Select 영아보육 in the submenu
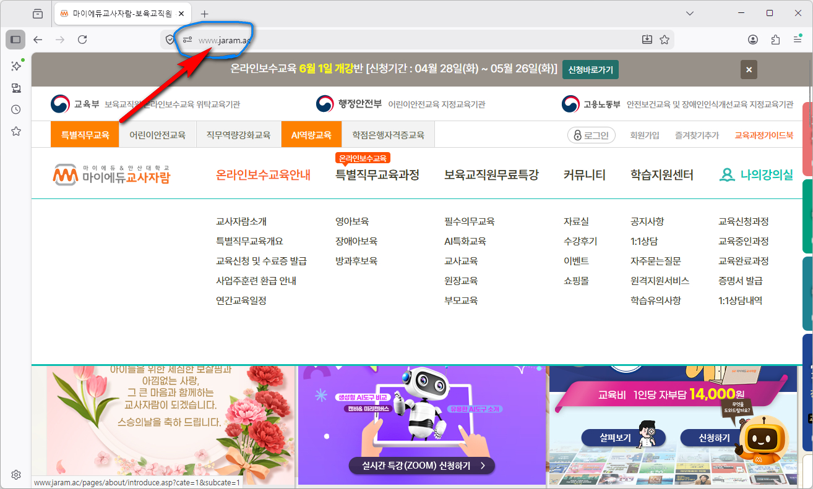 pyautogui.click(x=352, y=221)
